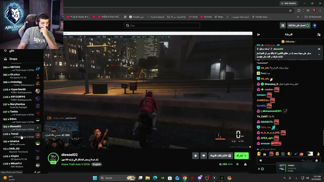Open NEFOXD channel in sidebar

click(22, 69)
